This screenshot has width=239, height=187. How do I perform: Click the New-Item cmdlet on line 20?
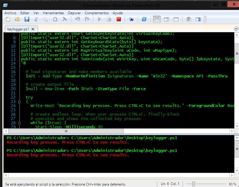pyautogui.click(x=54, y=89)
